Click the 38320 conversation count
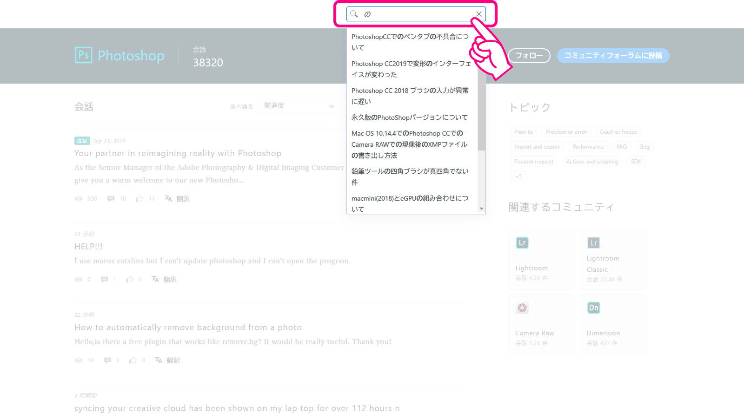744x418 pixels. (208, 63)
